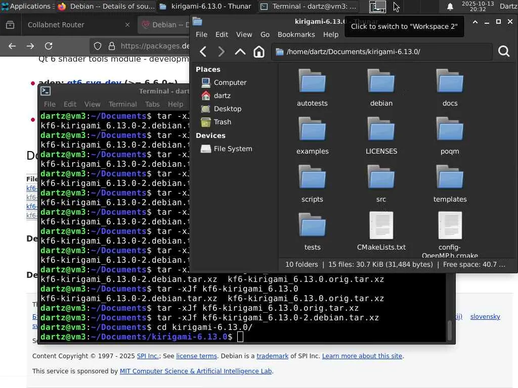Select the poqm folder
The width and height of the screenshot is (518, 388).
point(450,135)
